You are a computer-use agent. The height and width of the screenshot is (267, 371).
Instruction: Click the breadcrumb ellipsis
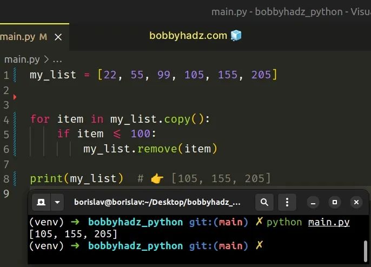57,60
